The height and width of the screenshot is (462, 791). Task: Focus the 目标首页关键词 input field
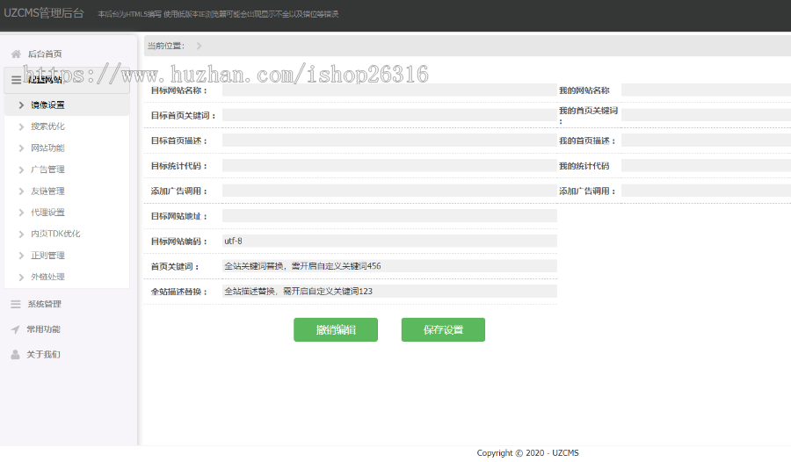389,115
